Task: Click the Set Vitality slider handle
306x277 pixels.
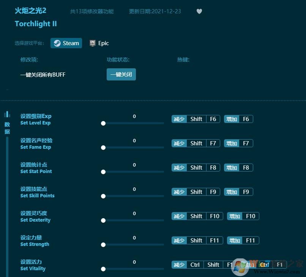Action: (x=103, y=269)
